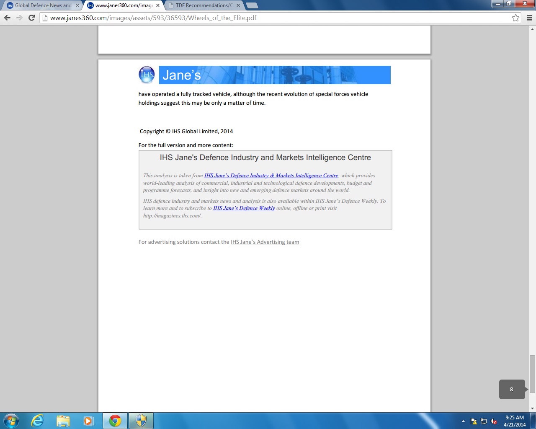Image resolution: width=536 pixels, height=429 pixels.
Task: Click 'For the full version and more content' text
Action: [186, 145]
